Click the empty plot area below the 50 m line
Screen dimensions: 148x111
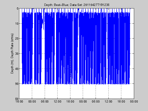[77, 91]
